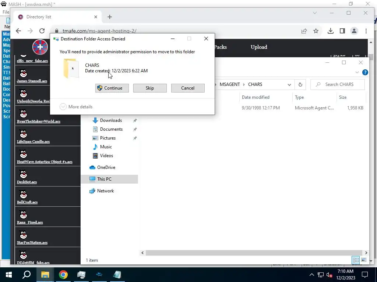Open RyanTheMaker7World.acs link
Viewport: 377px width, 282px height.
click(x=38, y=121)
